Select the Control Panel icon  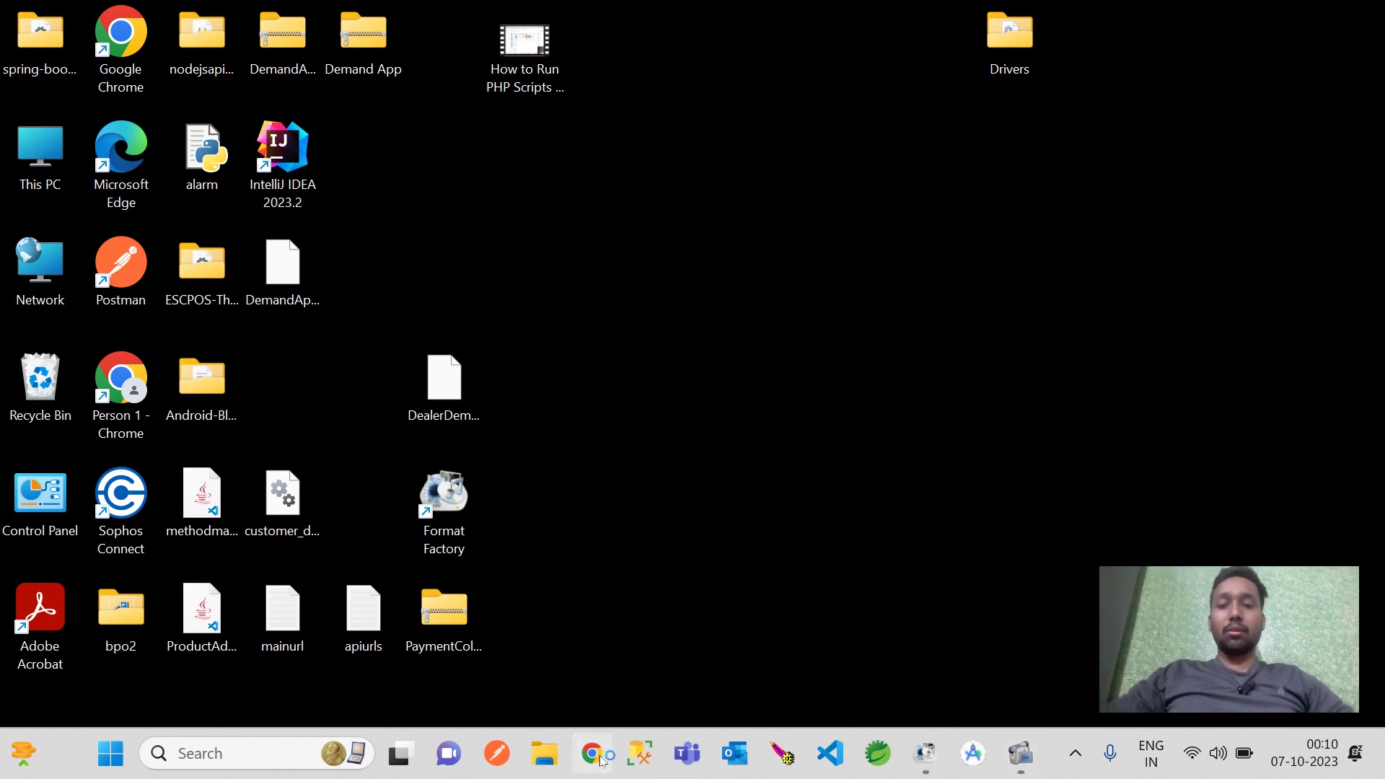[x=40, y=505]
